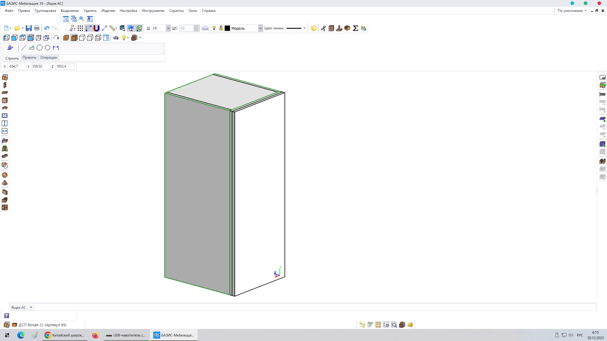Click the circle drawing tool
Screen dimensions: 607x341
point(39,48)
